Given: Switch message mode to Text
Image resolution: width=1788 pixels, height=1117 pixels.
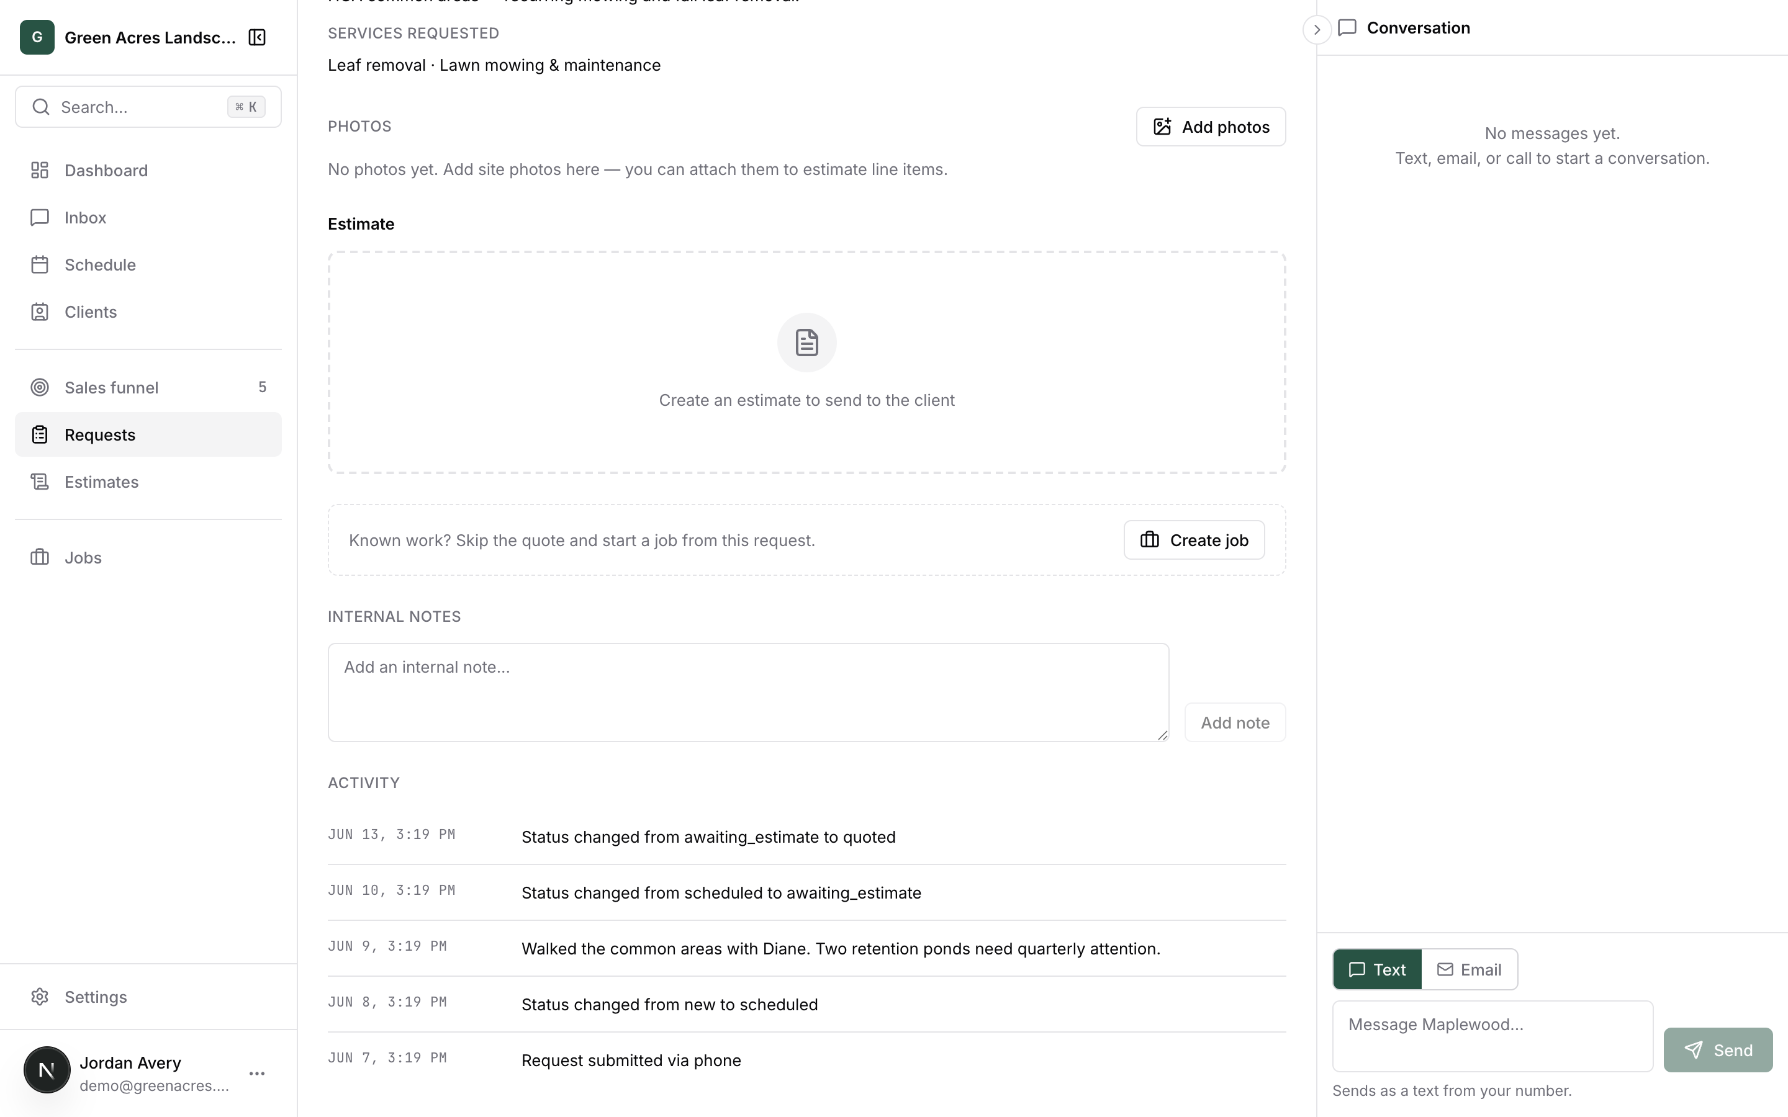Looking at the screenshot, I should tap(1377, 969).
